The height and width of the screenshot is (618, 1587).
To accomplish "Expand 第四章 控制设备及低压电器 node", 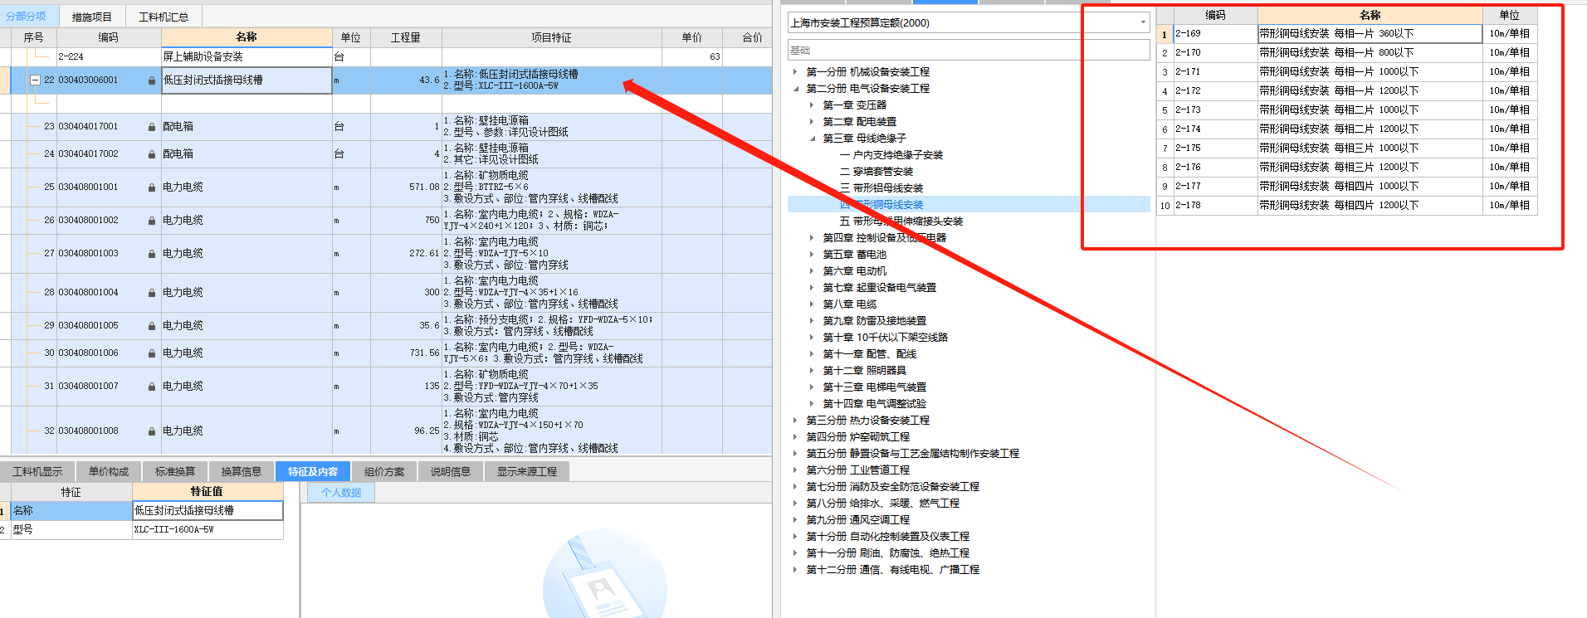I will 812,238.
